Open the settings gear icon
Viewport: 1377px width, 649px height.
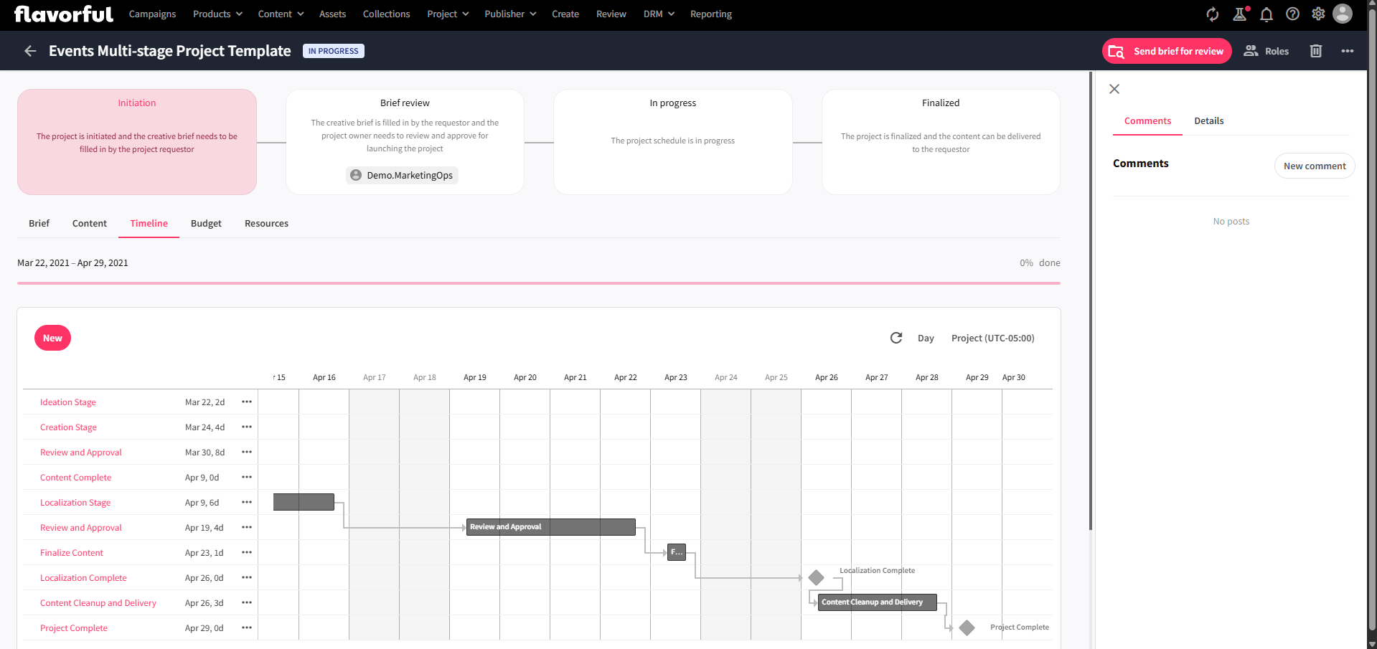[x=1318, y=14]
